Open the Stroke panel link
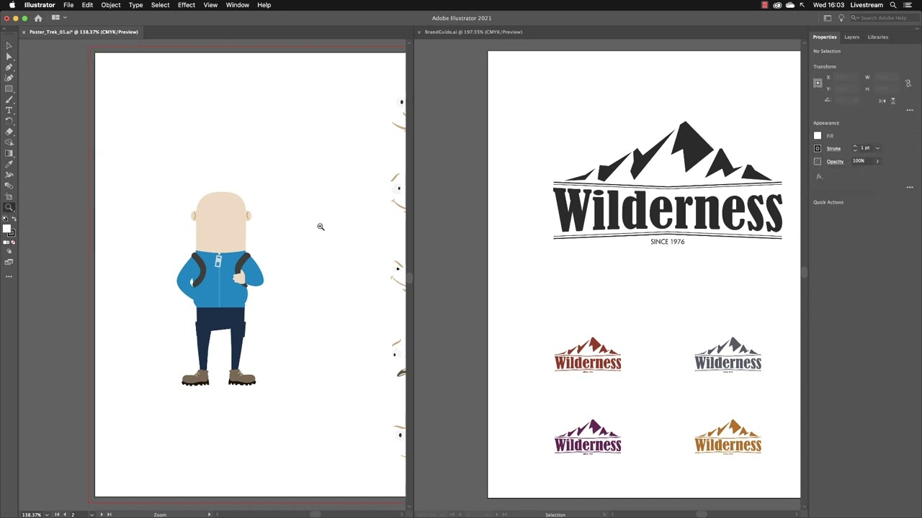Viewport: 922px width, 518px height. click(833, 148)
